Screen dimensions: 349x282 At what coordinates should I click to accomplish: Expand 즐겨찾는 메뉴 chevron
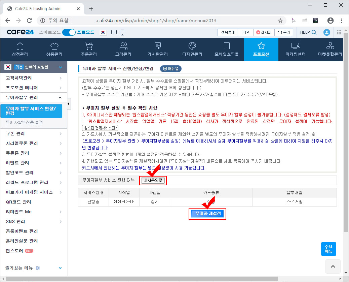(x=60, y=268)
